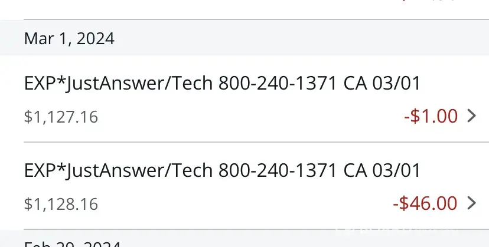Open the JustAnswer transaction above $1,128.16
The height and width of the screenshot is (247, 489).
pyautogui.click(x=222, y=171)
